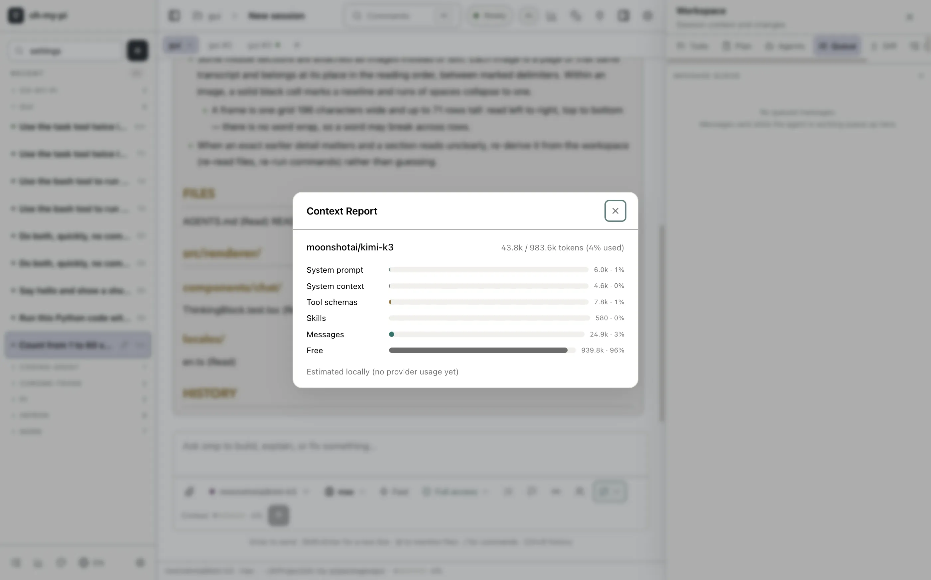Open the "Run this Python code" session
This screenshot has width=931, height=580.
pos(78,318)
